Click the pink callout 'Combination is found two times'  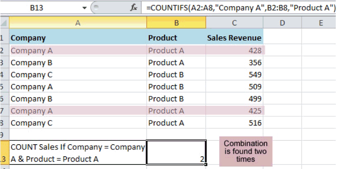(246, 151)
